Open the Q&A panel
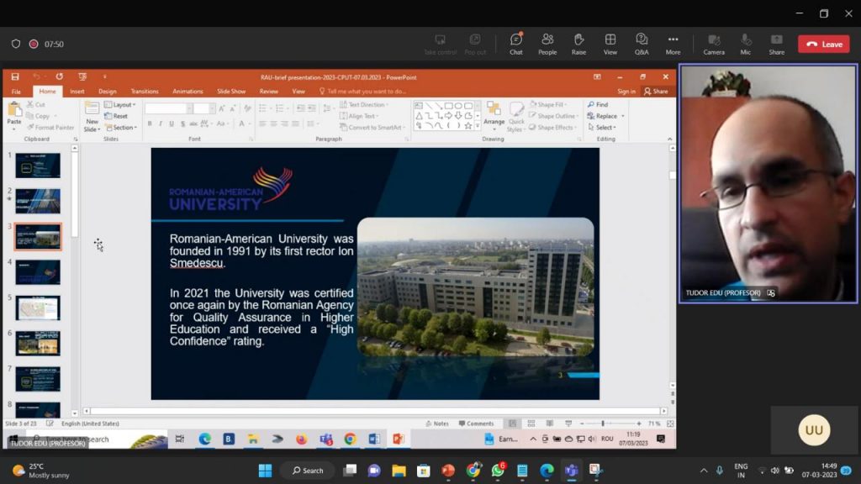Image resolution: width=861 pixels, height=484 pixels. click(x=642, y=44)
